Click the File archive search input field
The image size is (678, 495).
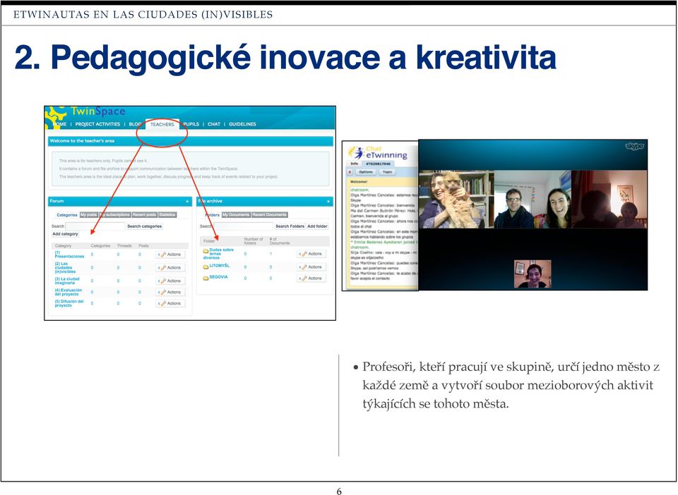coord(244,226)
